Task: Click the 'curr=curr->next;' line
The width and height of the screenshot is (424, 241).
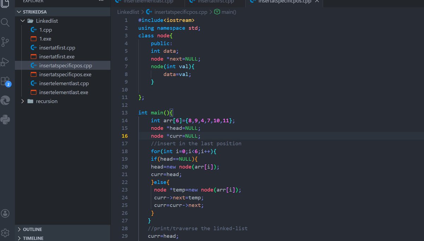Action: click(179, 205)
